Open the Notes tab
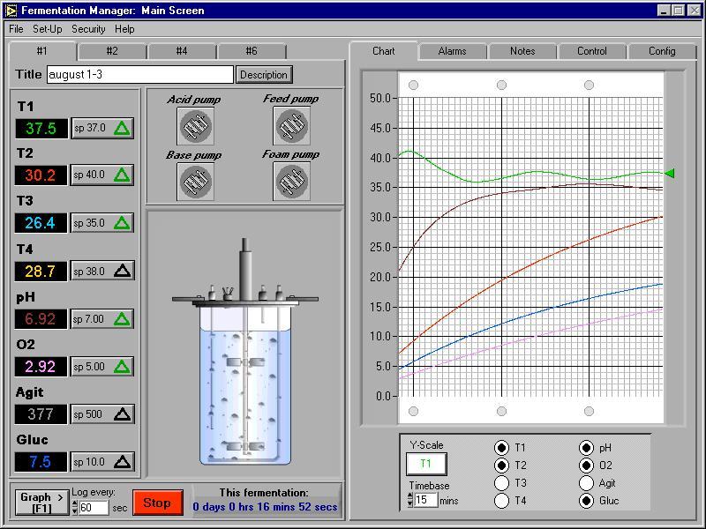706x529 pixels. [522, 51]
